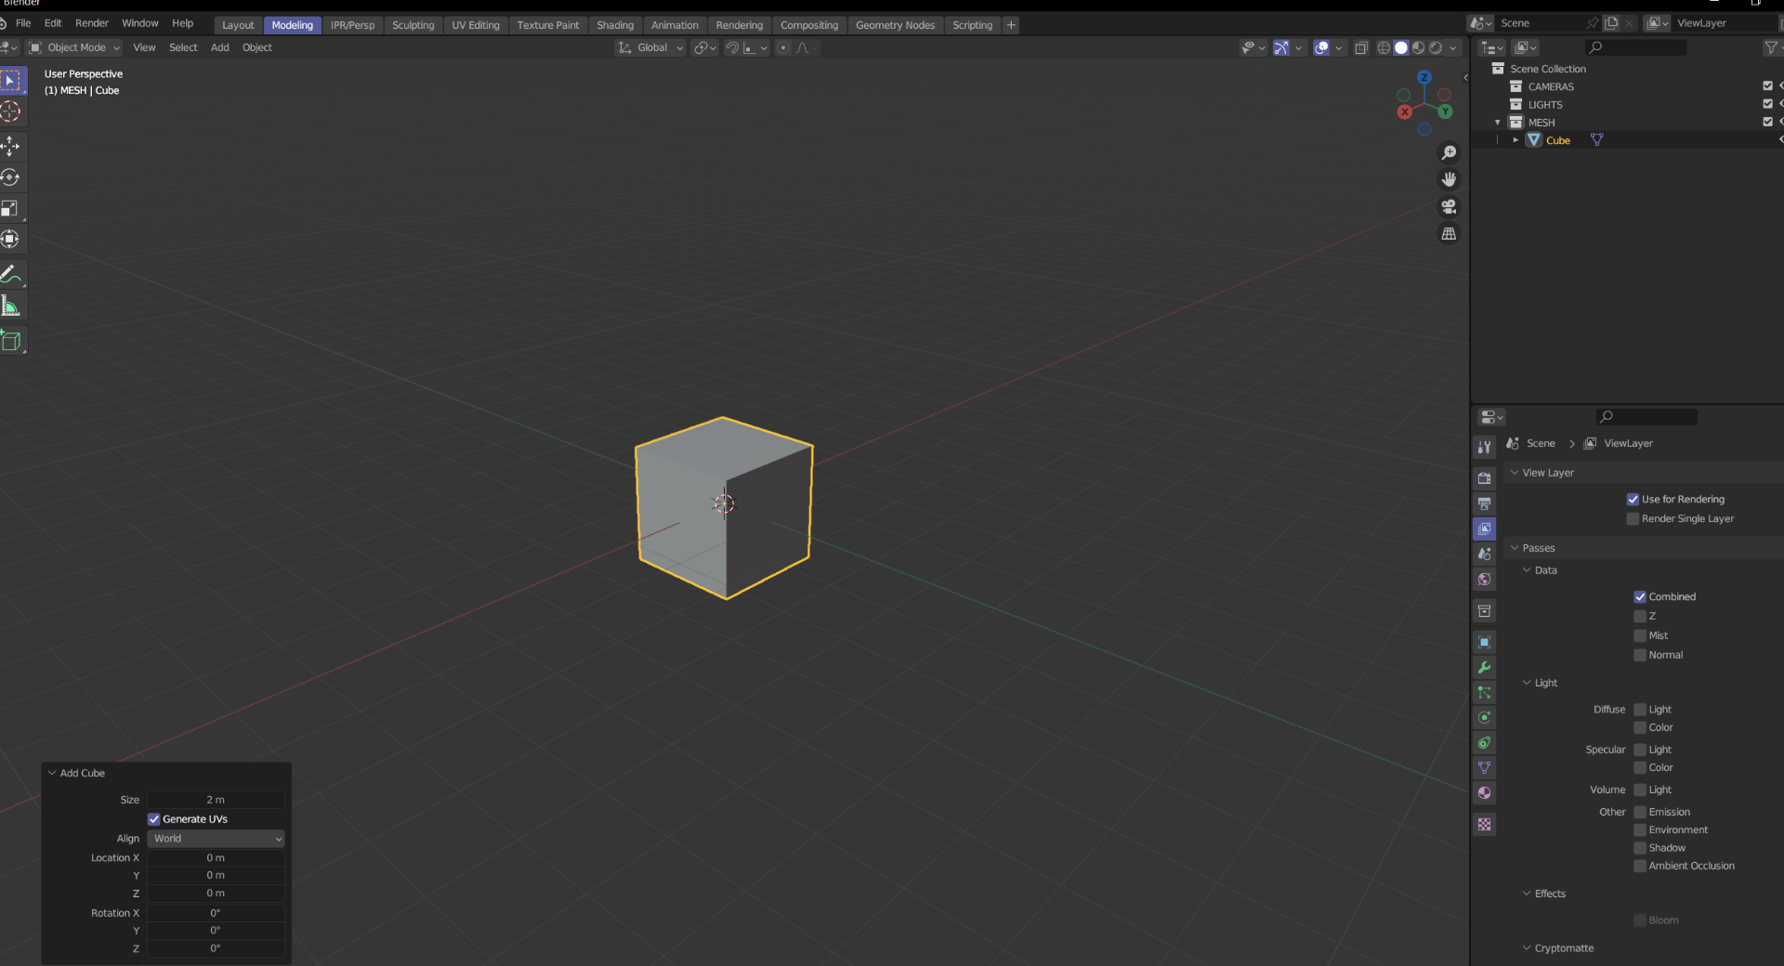The height and width of the screenshot is (966, 1784).
Task: Enable the Ambient Occlusion pass
Action: (1640, 866)
